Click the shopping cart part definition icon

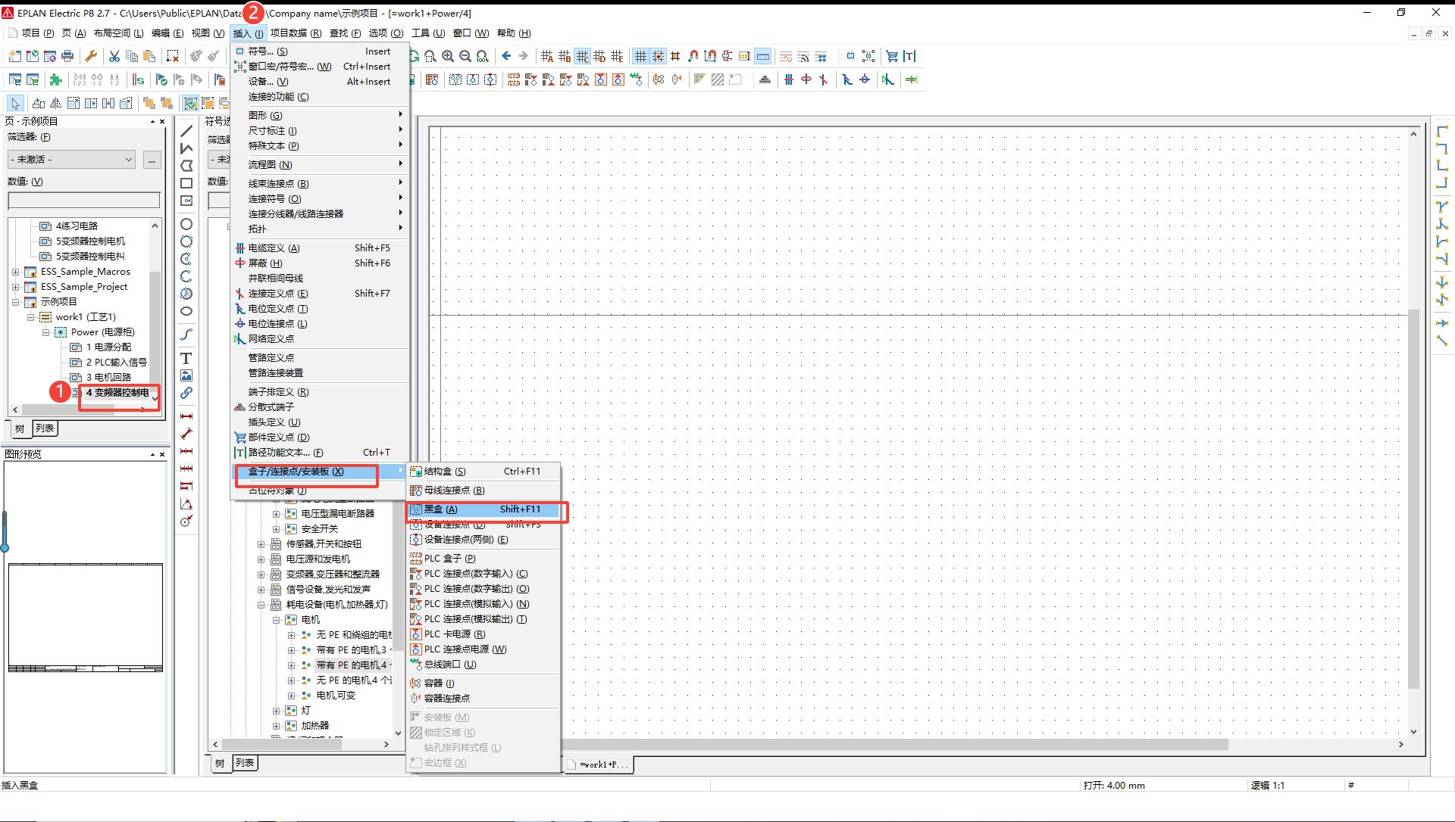tap(892, 56)
